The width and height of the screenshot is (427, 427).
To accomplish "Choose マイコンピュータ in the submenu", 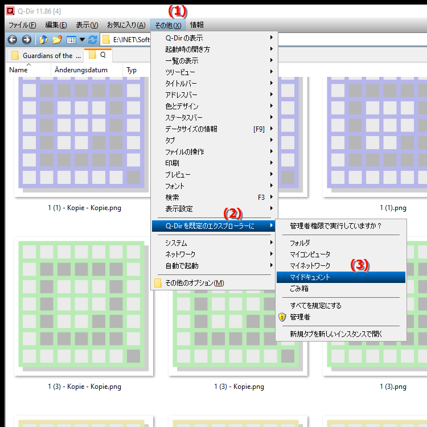I will click(341, 254).
